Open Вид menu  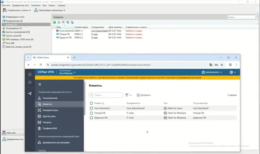tap(44, 6)
